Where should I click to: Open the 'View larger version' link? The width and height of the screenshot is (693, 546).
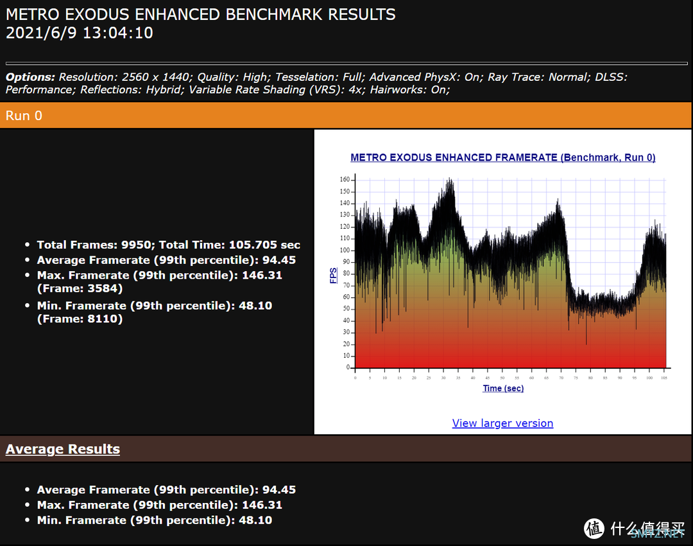click(502, 423)
